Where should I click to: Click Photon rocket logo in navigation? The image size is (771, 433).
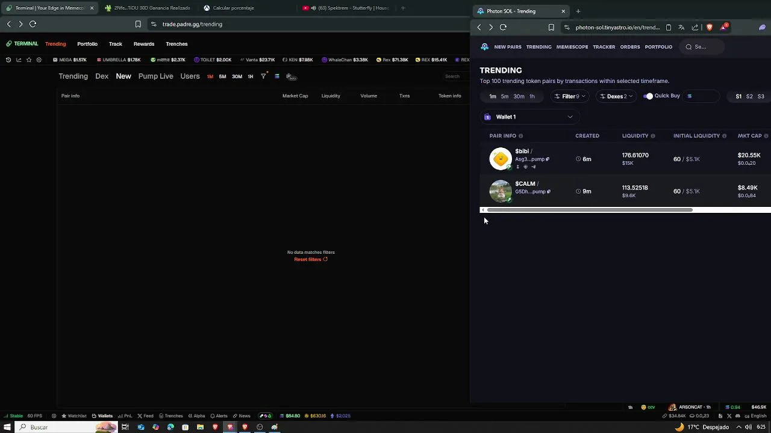pyautogui.click(x=485, y=47)
